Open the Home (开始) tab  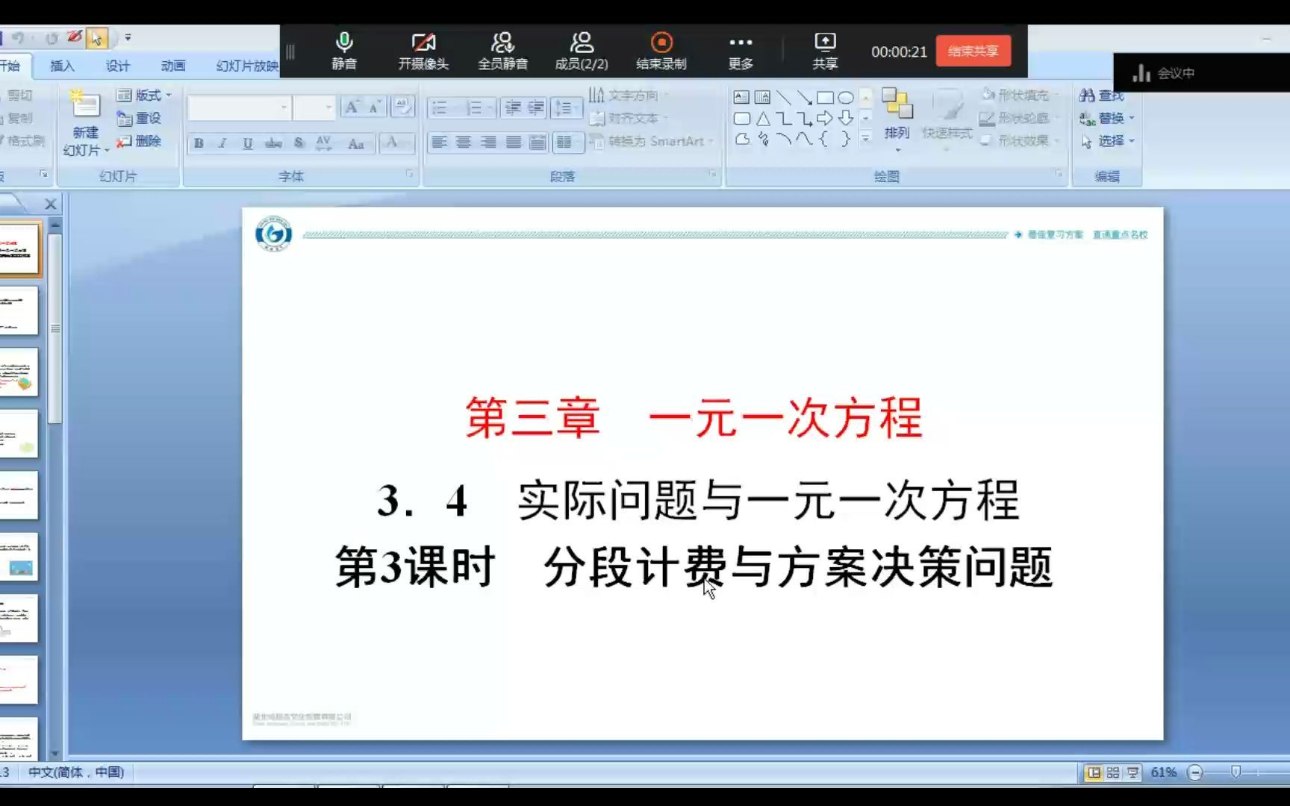tap(10, 66)
